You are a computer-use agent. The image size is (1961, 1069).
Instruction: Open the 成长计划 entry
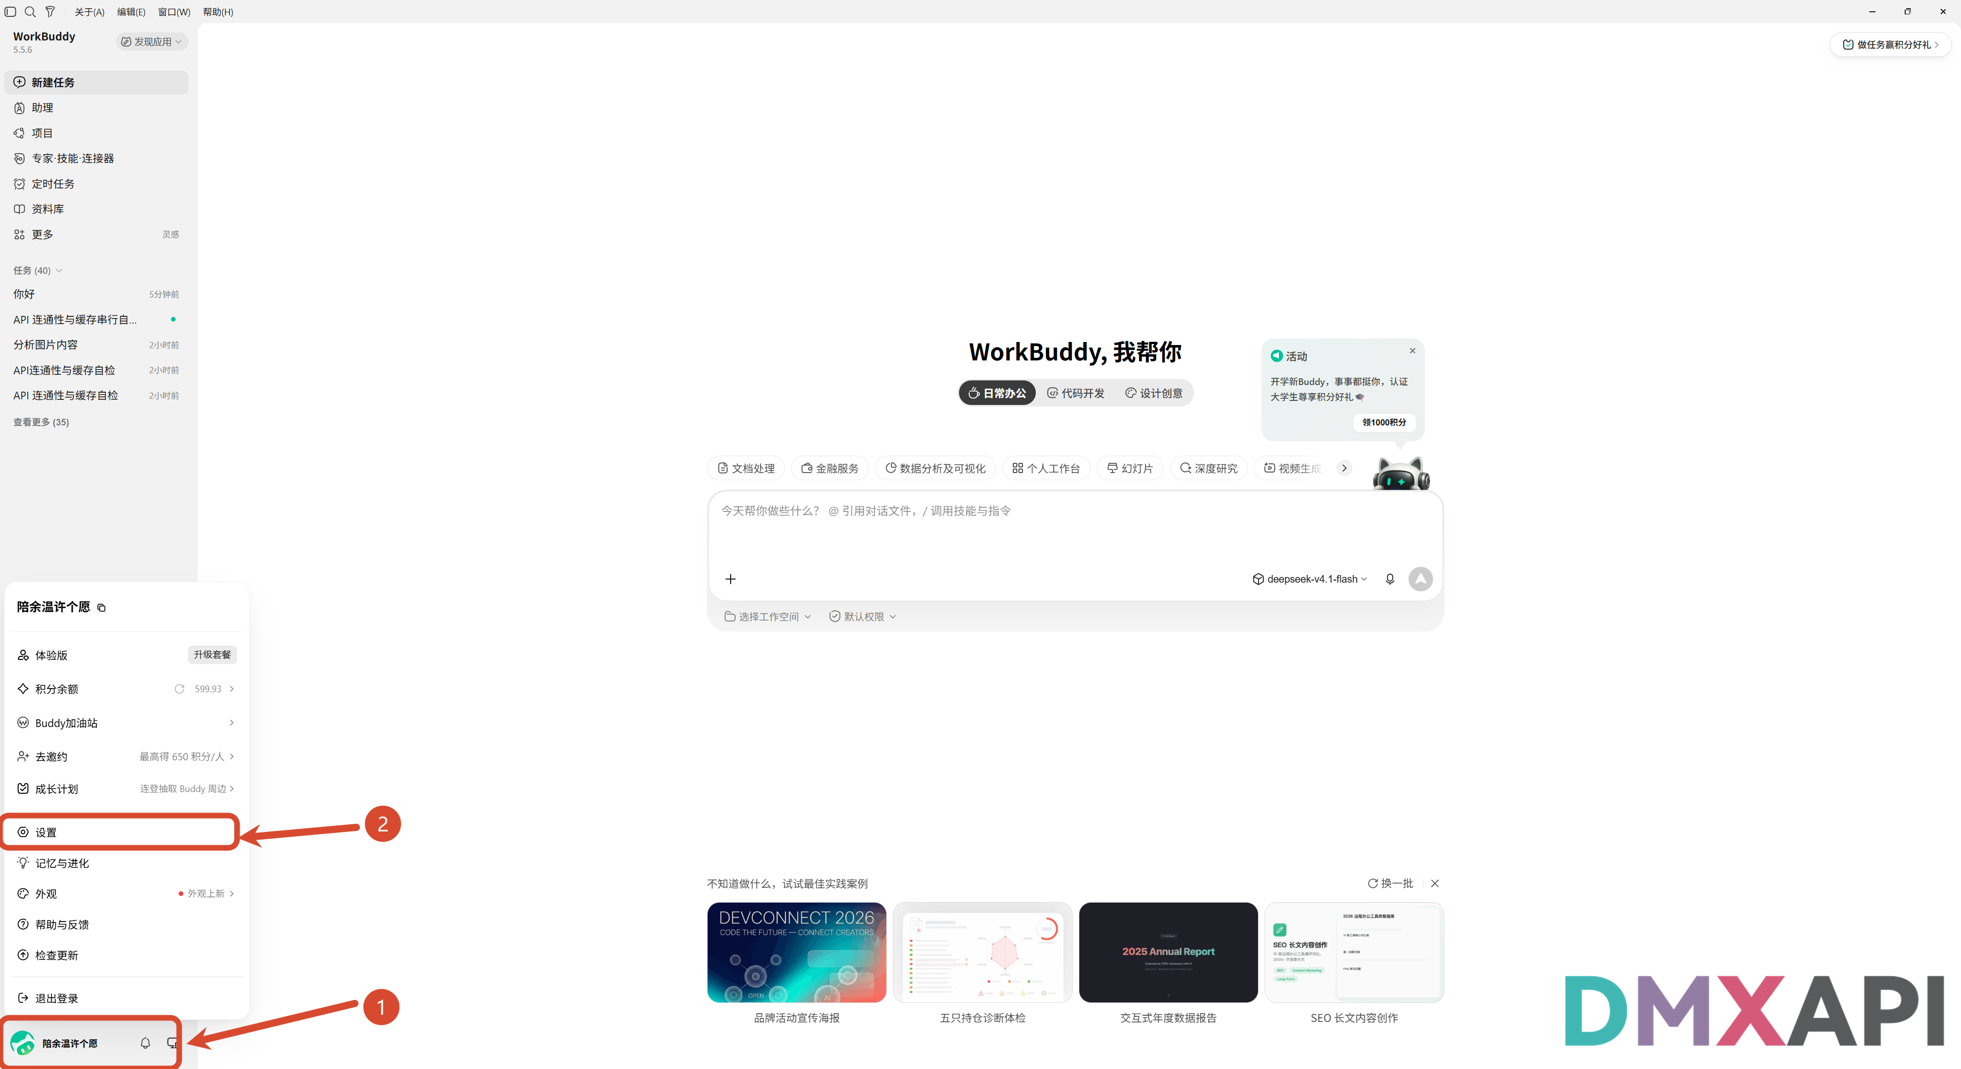(x=125, y=789)
